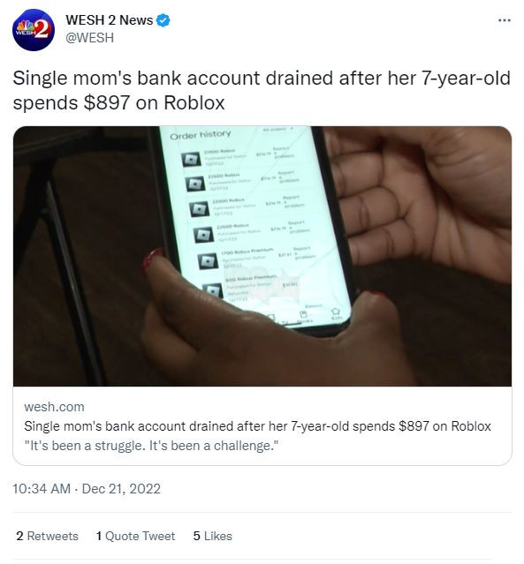The image size is (524, 564).
Task: Click the tweet text about $897 on Roblox
Action: pyautogui.click(x=262, y=90)
